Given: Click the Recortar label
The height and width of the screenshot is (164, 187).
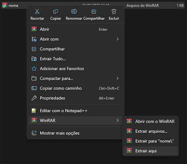Looking at the screenshot, I should (x=37, y=18).
